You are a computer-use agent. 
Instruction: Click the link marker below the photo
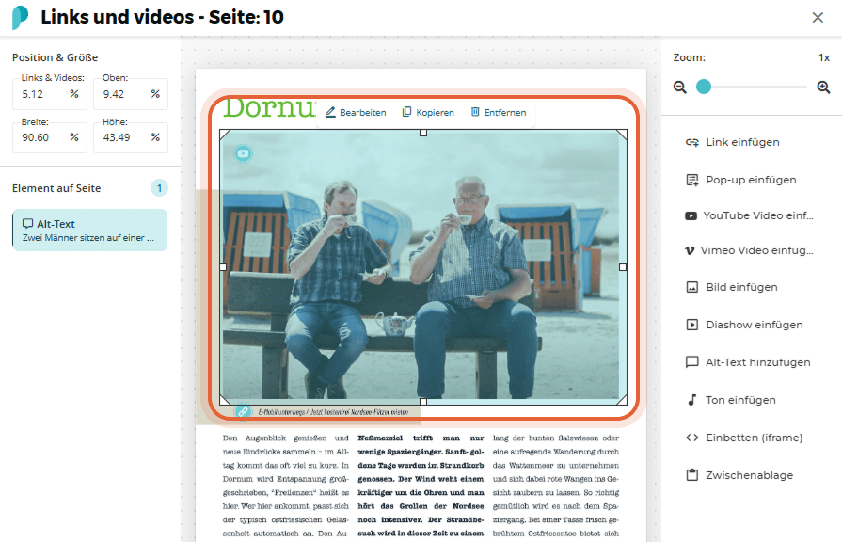click(x=244, y=411)
